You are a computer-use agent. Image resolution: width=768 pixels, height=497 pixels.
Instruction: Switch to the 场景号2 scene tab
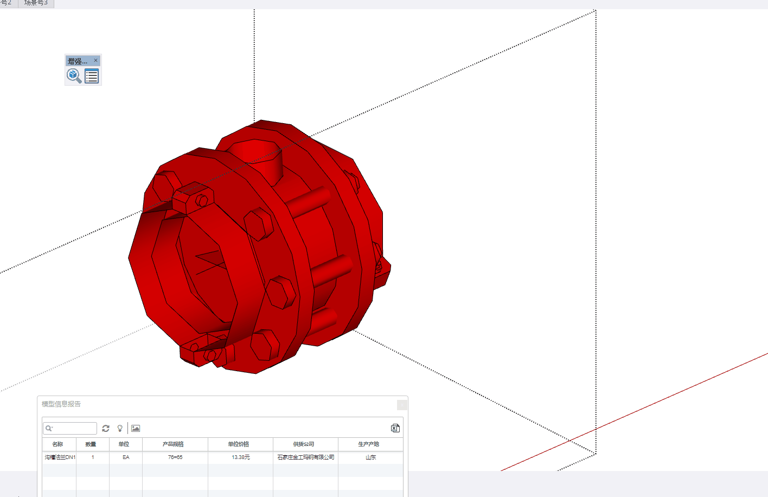pos(7,3)
